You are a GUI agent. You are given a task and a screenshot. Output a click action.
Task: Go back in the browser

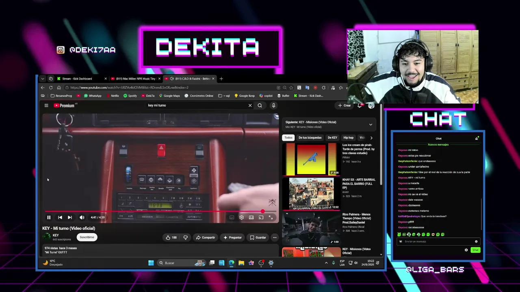(x=43, y=88)
